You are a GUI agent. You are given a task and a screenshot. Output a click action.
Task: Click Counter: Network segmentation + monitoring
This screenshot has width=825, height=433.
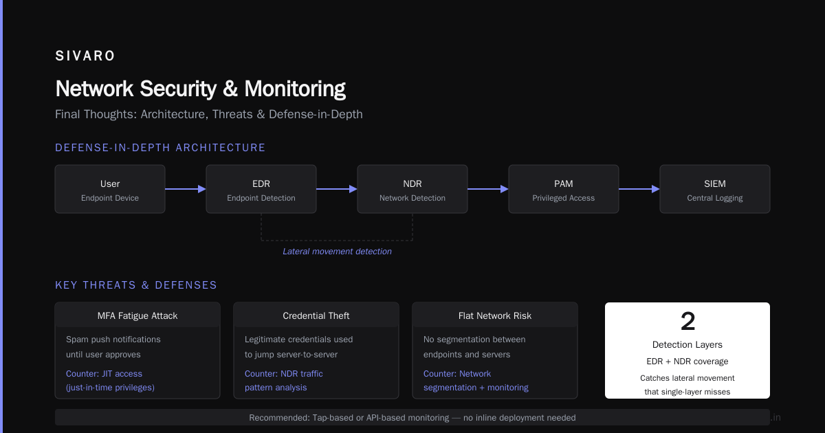pyautogui.click(x=476, y=381)
